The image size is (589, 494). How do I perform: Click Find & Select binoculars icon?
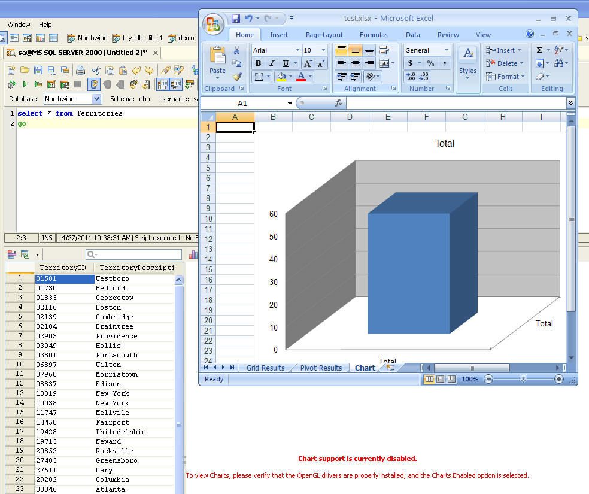tap(558, 63)
